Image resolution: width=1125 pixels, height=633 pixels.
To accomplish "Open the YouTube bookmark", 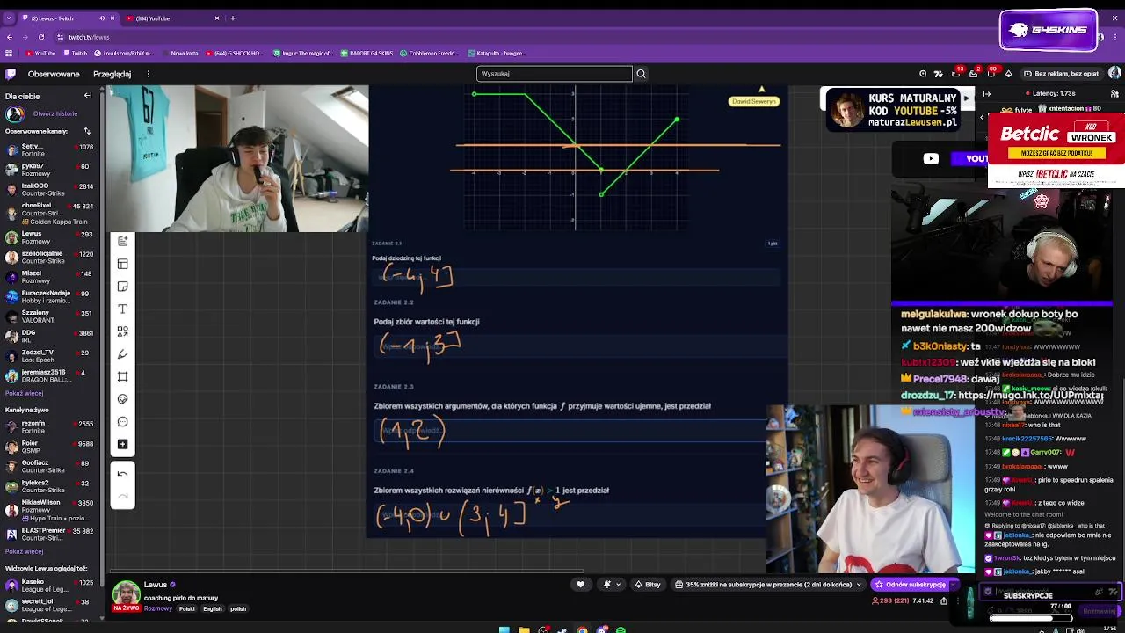I will point(40,54).
